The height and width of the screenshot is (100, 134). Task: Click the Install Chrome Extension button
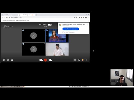(x=71, y=29)
